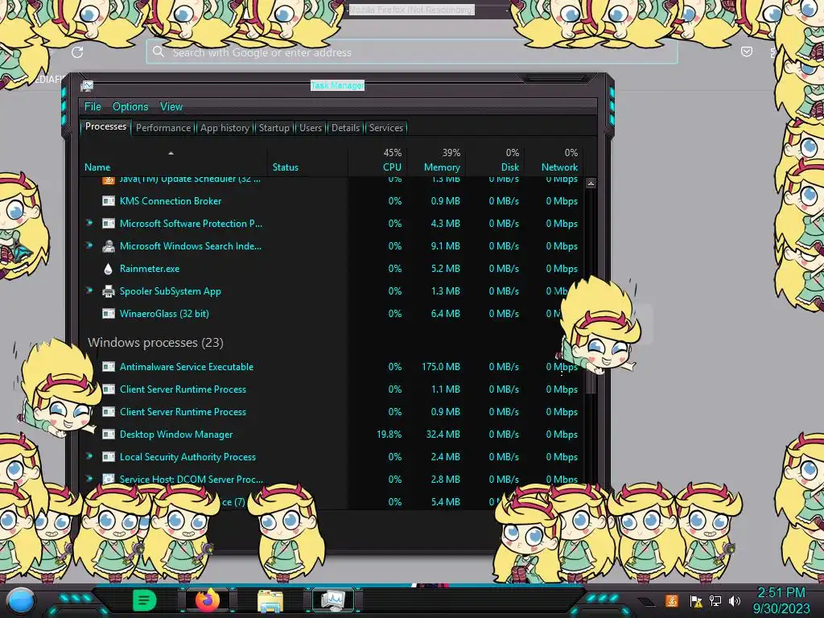Switch to the Users tab
Screen dimensions: 824x618
click(310, 128)
